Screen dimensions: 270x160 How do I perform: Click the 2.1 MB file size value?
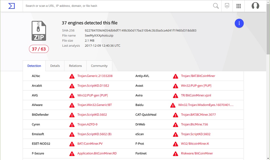(90, 40)
